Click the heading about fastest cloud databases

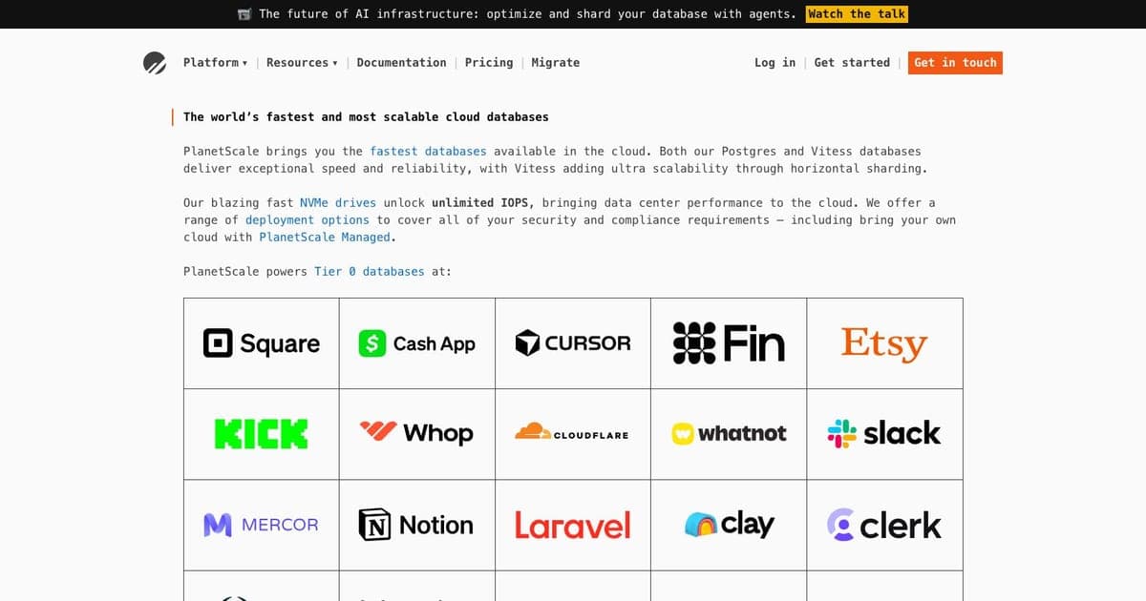[366, 117]
